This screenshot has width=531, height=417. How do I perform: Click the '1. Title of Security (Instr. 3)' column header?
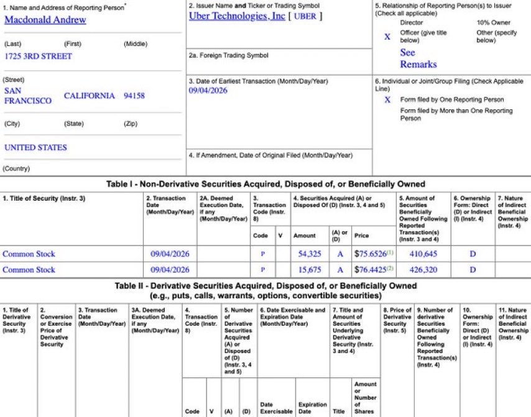[x=44, y=198]
